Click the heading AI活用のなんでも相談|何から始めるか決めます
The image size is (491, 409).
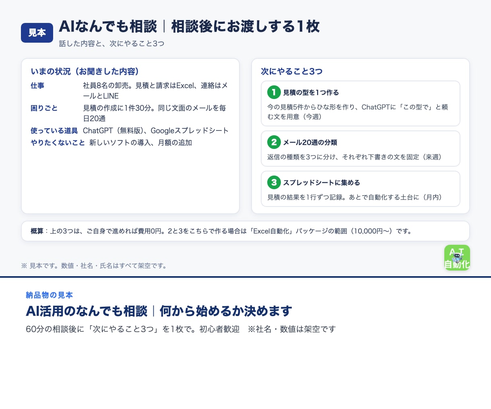pyautogui.click(x=159, y=311)
